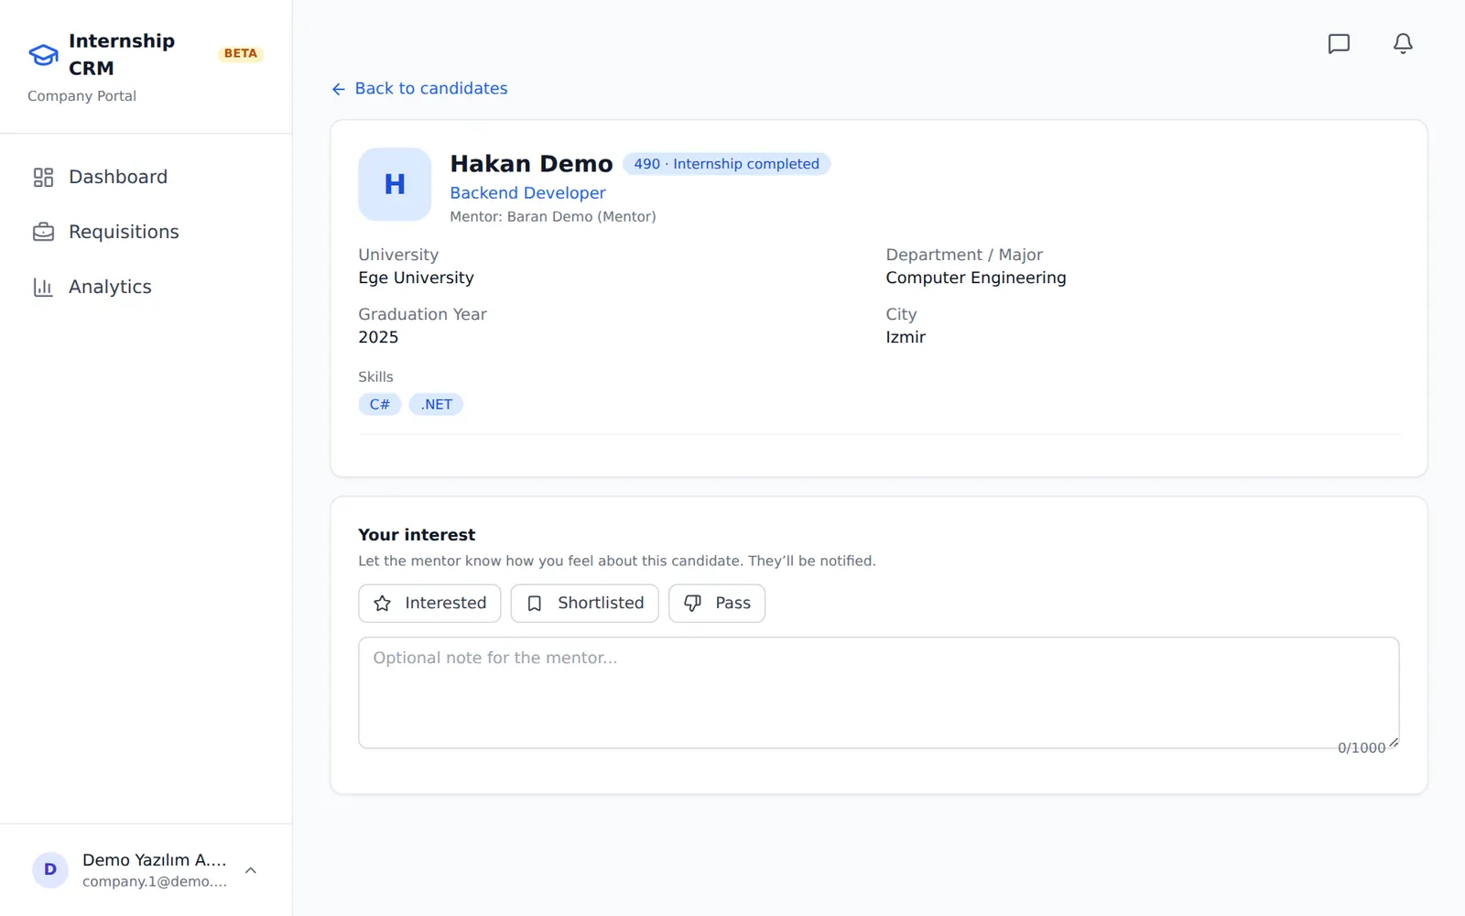Click the Dashboard grid icon
The image size is (1465, 916).
click(x=43, y=177)
